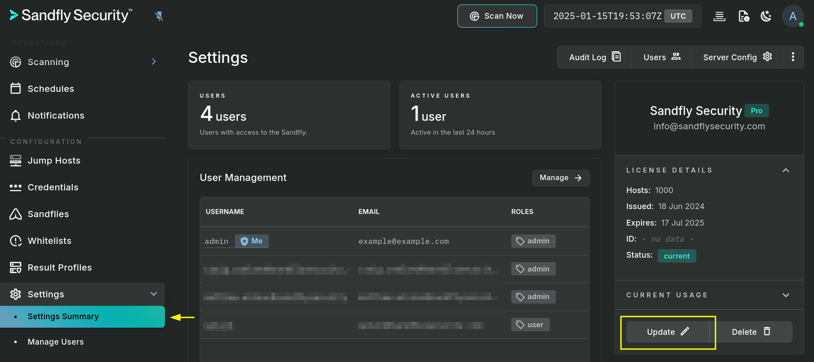Click the Notifications bell icon
Image resolution: width=814 pixels, height=362 pixels.
coord(16,115)
